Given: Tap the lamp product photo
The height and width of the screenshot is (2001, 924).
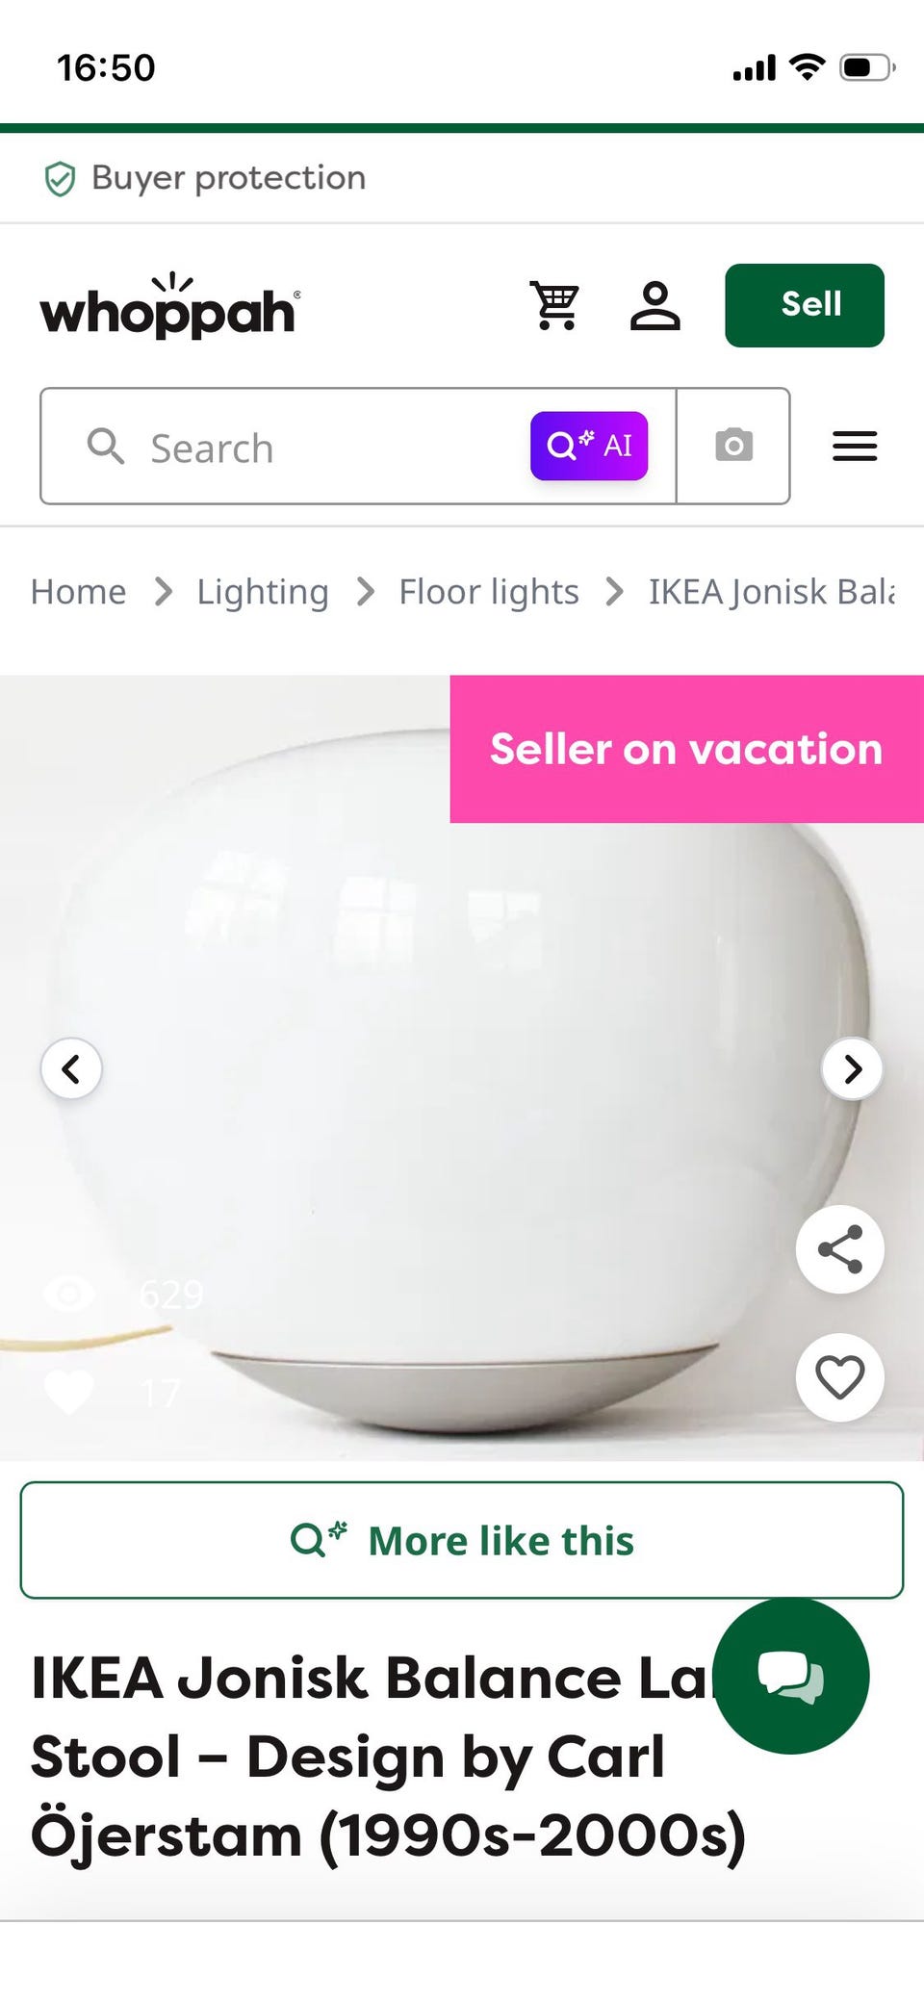Looking at the screenshot, I should [462, 1068].
